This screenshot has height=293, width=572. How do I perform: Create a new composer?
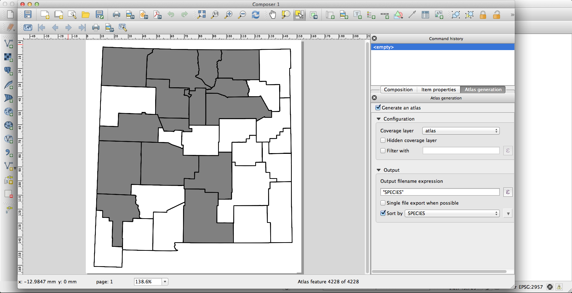pos(45,15)
